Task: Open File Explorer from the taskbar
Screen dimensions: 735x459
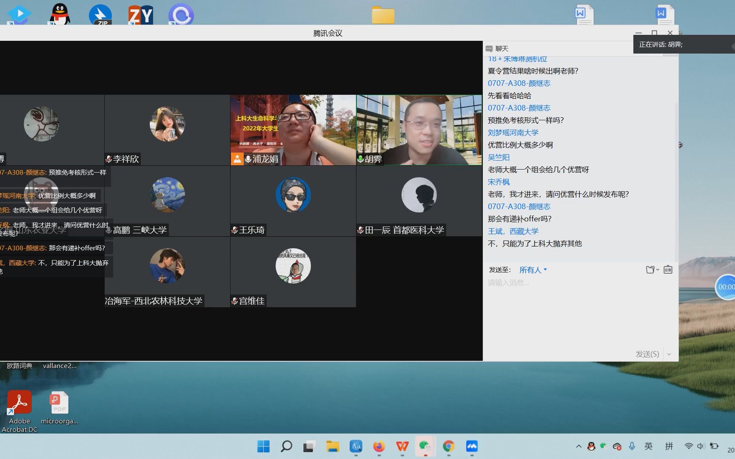Action: (x=332, y=446)
